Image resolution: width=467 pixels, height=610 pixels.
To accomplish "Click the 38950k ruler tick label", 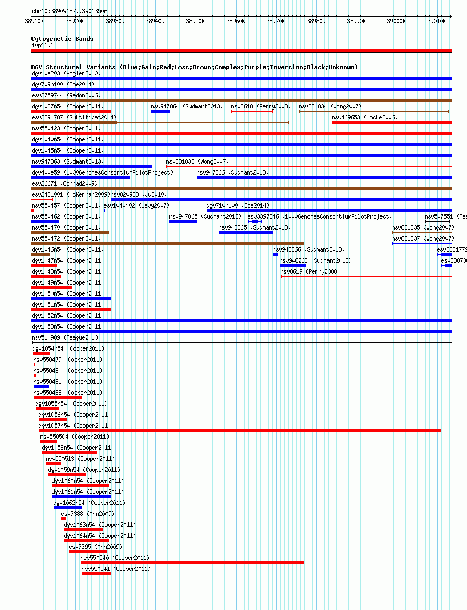I will click(x=195, y=21).
